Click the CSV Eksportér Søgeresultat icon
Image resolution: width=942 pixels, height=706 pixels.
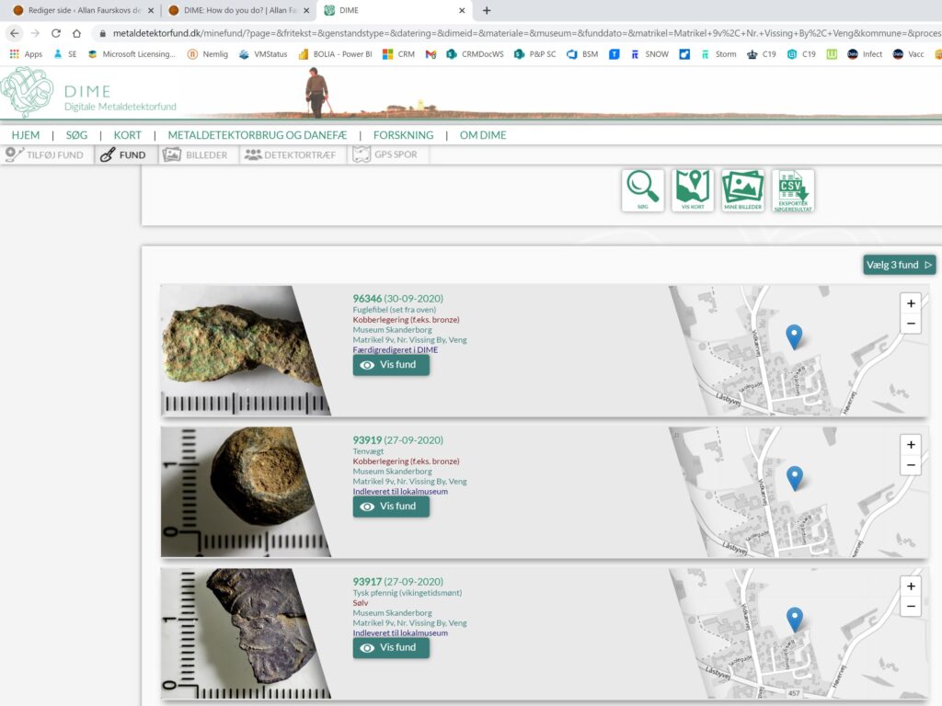pyautogui.click(x=793, y=190)
